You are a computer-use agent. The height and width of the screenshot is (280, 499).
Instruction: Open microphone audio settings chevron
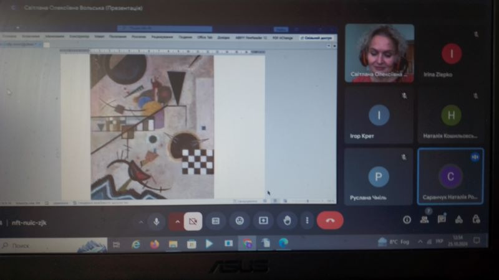(141, 222)
